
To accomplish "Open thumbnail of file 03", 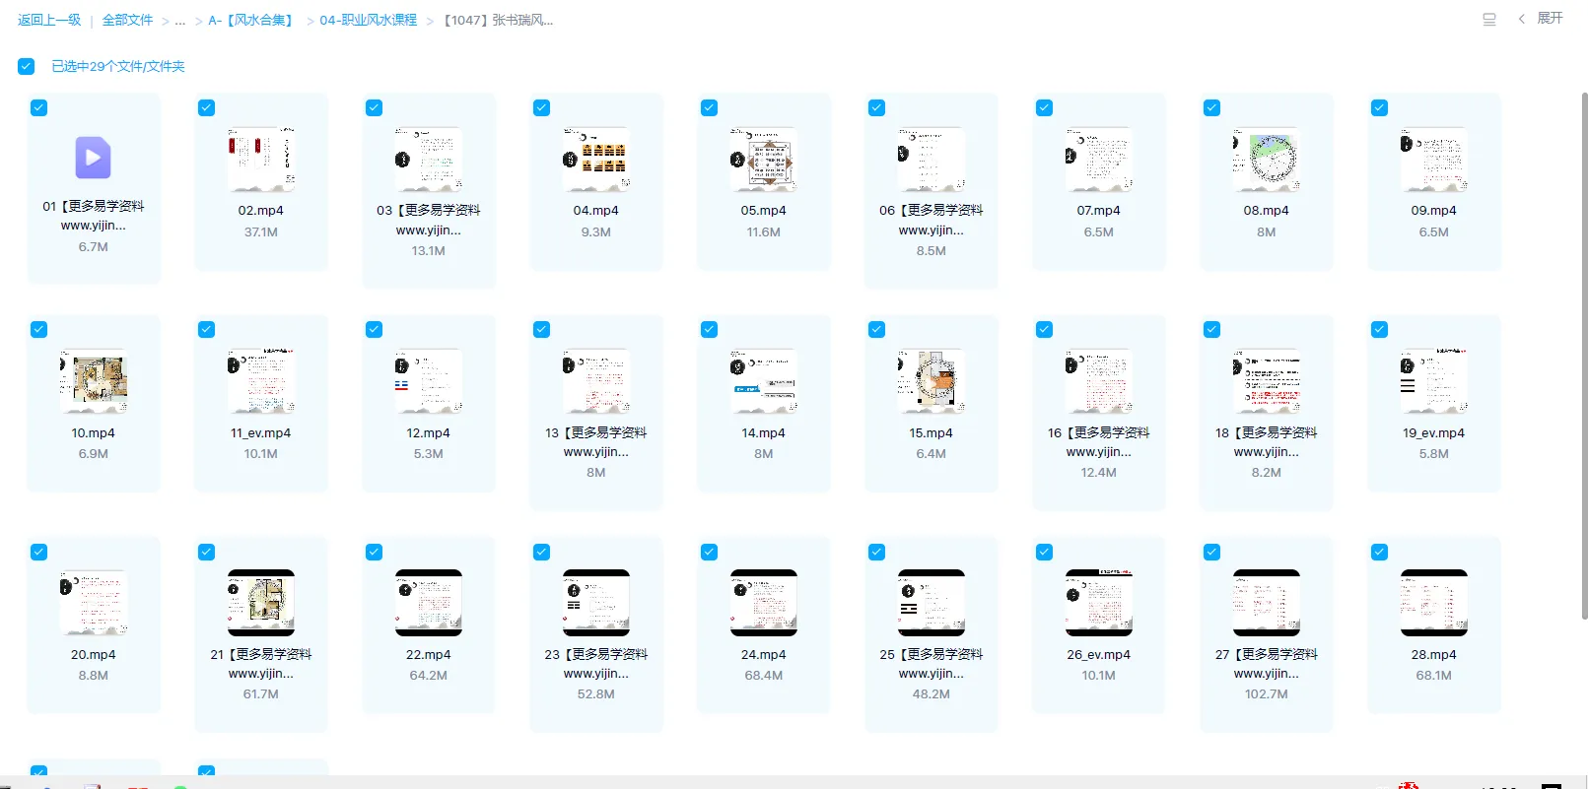I will 429,159.
